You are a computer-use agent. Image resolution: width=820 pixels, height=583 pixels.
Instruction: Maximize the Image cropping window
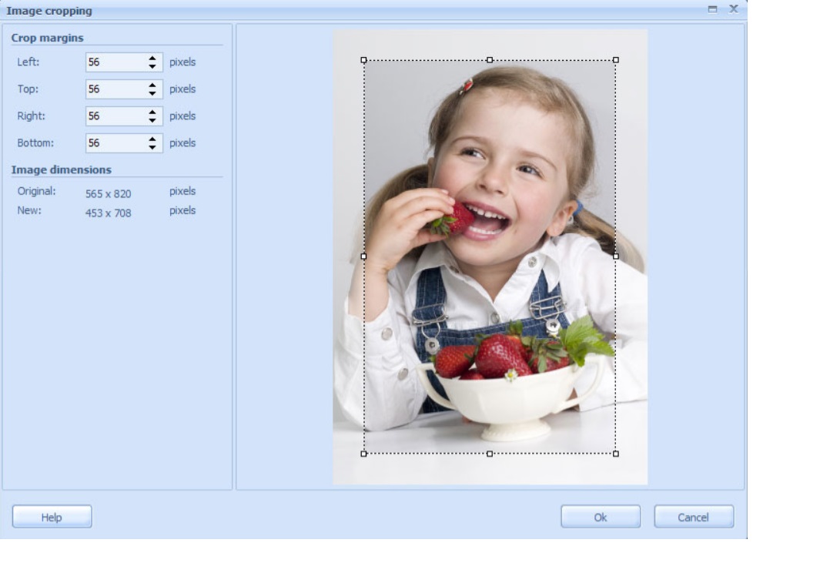[x=712, y=9]
